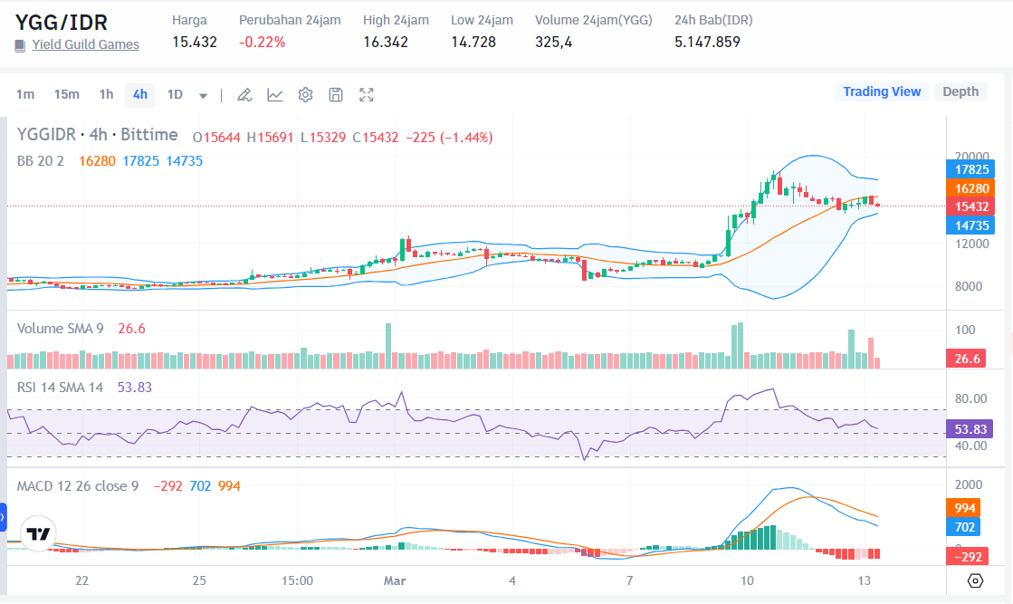Click the 13 date label on time axis
This screenshot has height=604, width=1013.
[865, 580]
